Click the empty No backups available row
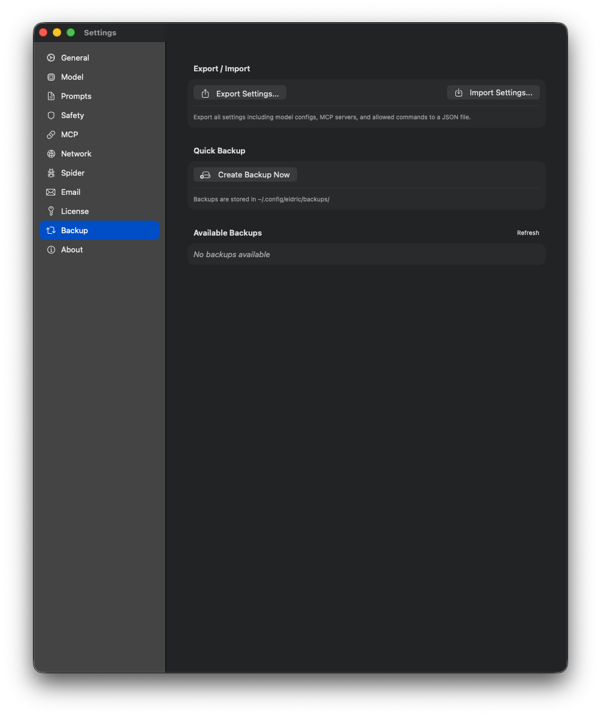Screen dimensions: 601x717 click(x=367, y=254)
